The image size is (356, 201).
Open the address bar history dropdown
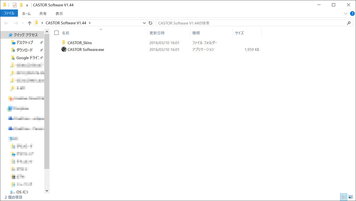pos(145,23)
